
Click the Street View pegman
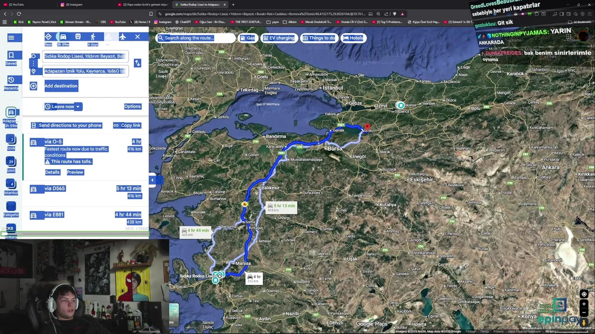click(x=584, y=323)
